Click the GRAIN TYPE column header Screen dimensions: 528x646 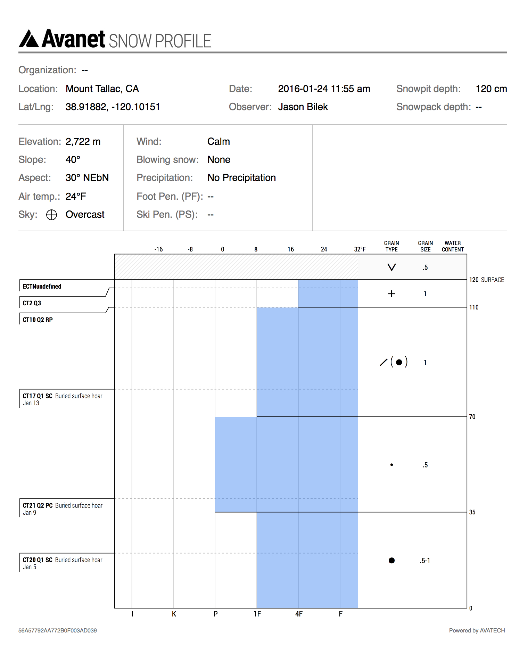[x=391, y=246]
